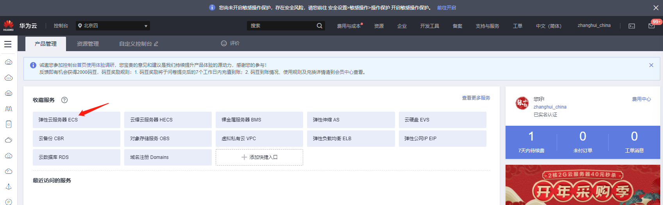Viewport: 663px width, 205px height.
Task: Open the ELB load balancer icon in the left sidebar
Action: [x=9, y=187]
